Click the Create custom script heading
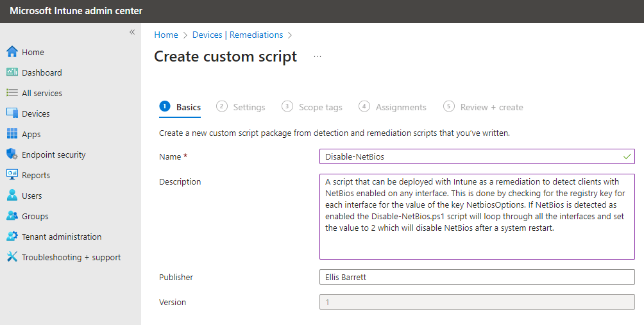Image resolution: width=644 pixels, height=325 pixels. click(x=226, y=56)
